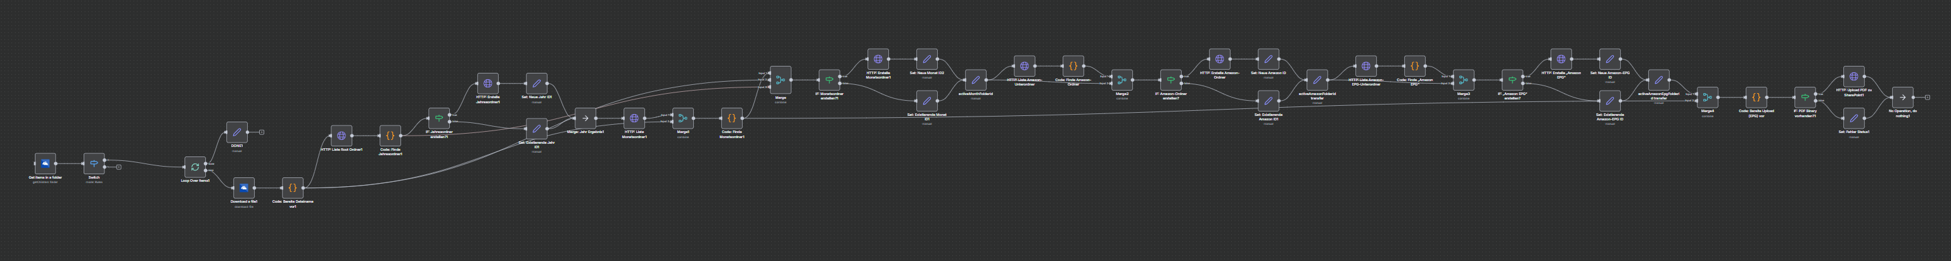Select the 'HTTP: Erstelle Amazon-Ordner' node
The image size is (1951, 261).
[1219, 59]
